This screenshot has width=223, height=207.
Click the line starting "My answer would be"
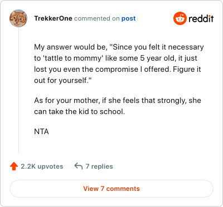[x=119, y=47]
